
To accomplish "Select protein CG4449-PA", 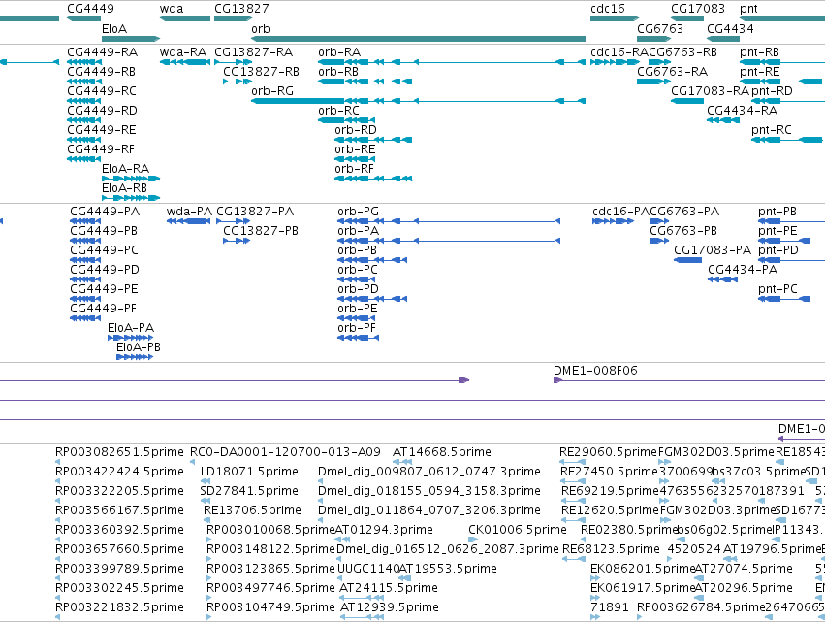I will coord(105,212).
